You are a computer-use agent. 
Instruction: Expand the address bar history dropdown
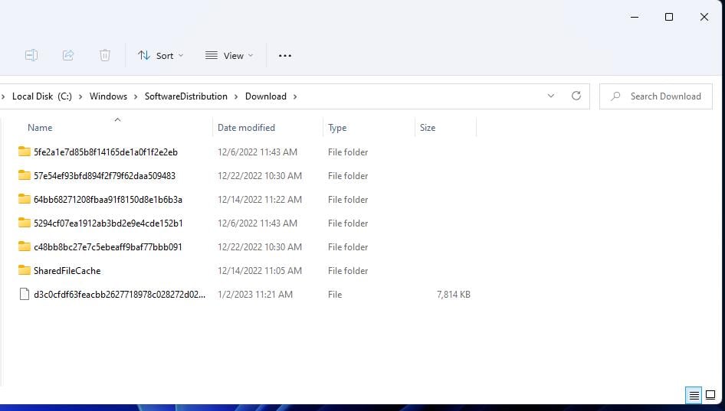(551, 96)
